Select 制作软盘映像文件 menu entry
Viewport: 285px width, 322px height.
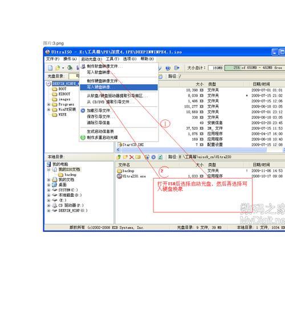point(119,67)
